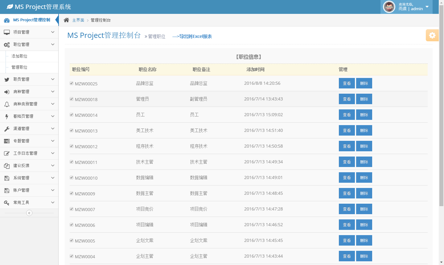Click the home icon in breadcrumb
The height and width of the screenshot is (265, 444).
66,20
